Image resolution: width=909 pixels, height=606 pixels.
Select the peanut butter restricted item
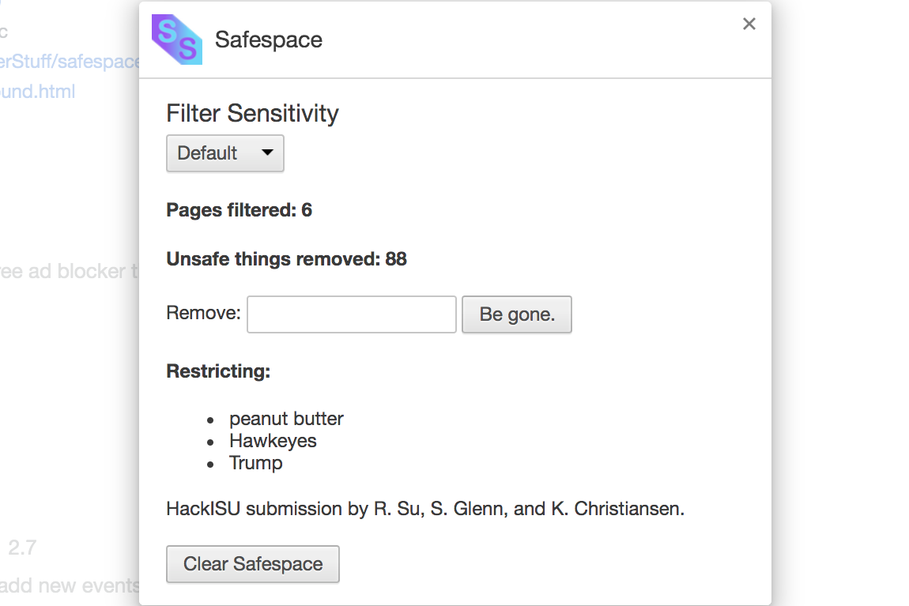point(286,419)
